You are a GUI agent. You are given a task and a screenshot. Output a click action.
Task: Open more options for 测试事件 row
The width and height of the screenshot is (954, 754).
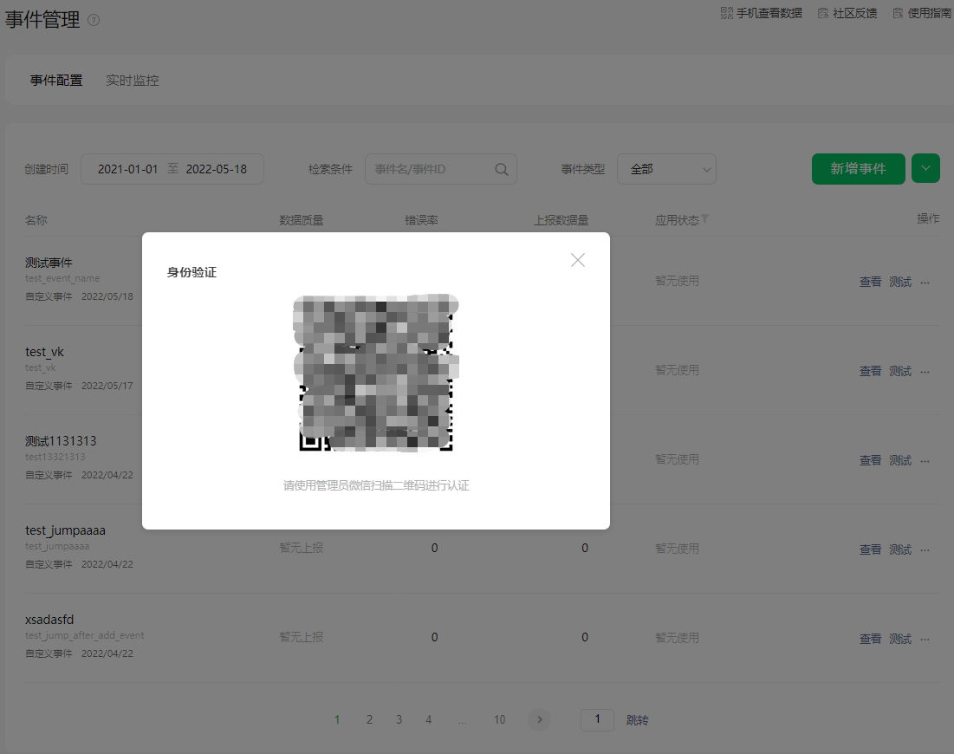tap(925, 283)
